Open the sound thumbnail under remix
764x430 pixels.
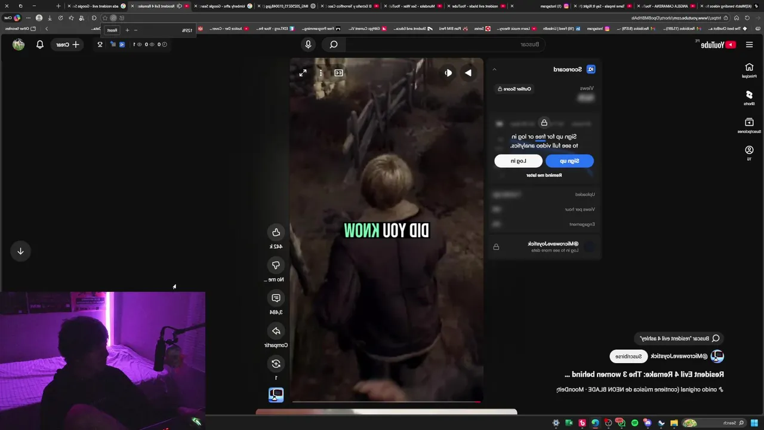point(276,395)
